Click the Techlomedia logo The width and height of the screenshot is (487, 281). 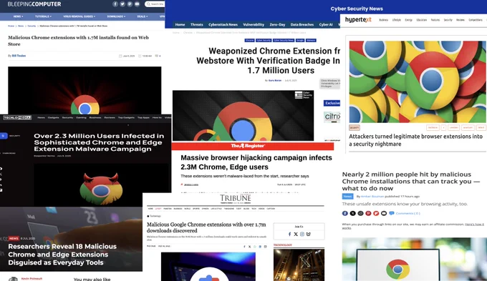click(17, 117)
